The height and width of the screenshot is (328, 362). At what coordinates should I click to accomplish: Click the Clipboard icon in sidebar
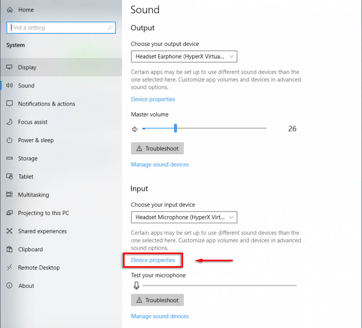pyautogui.click(x=10, y=249)
